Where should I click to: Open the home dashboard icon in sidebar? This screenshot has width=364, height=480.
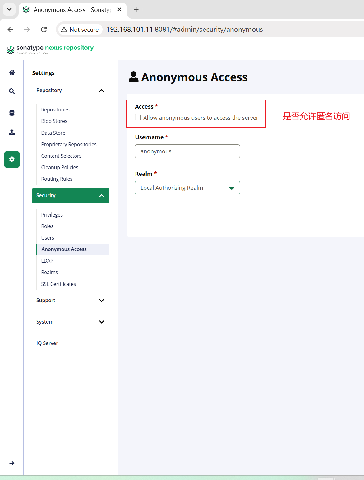point(12,72)
